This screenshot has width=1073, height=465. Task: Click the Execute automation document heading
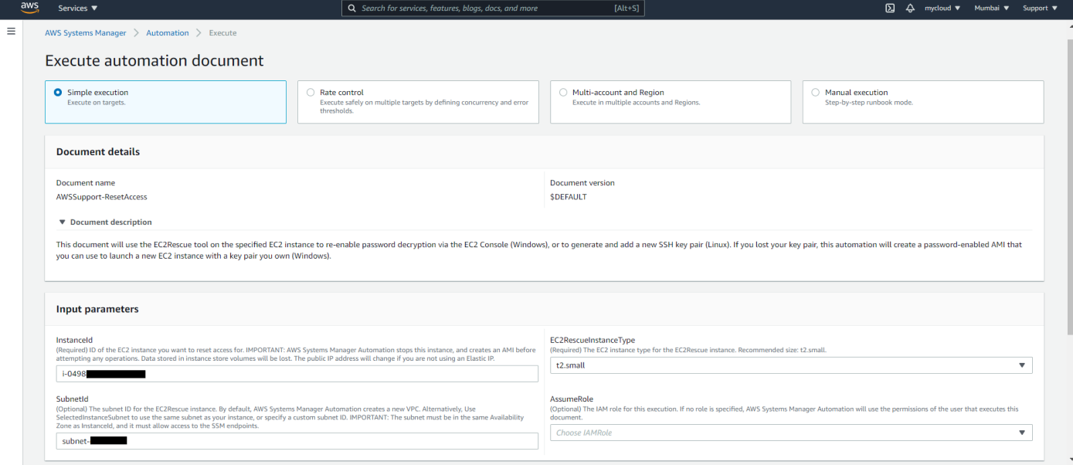pos(154,60)
